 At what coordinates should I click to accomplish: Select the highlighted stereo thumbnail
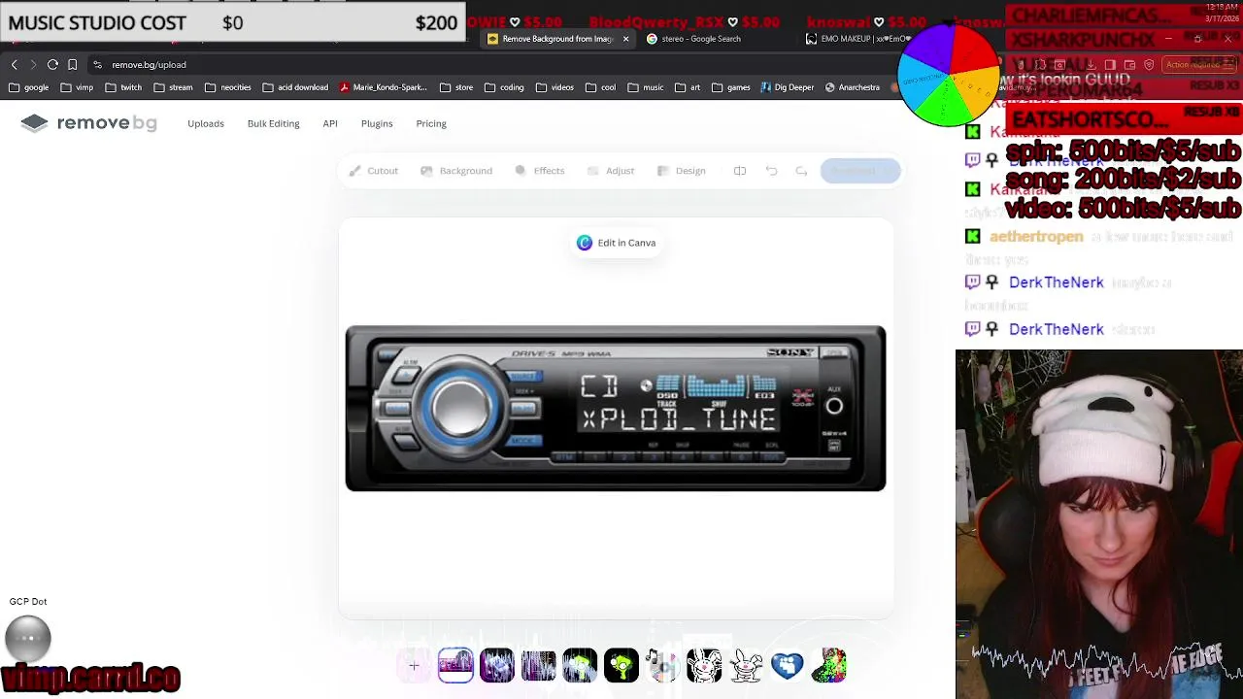click(455, 666)
